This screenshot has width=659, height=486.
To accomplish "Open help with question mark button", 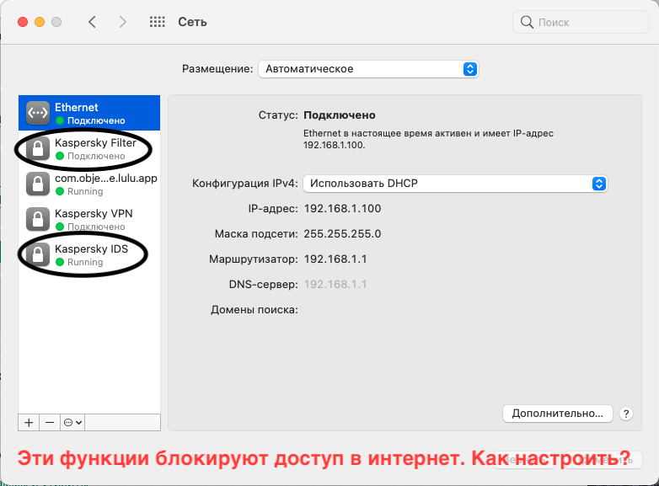I will pos(626,414).
